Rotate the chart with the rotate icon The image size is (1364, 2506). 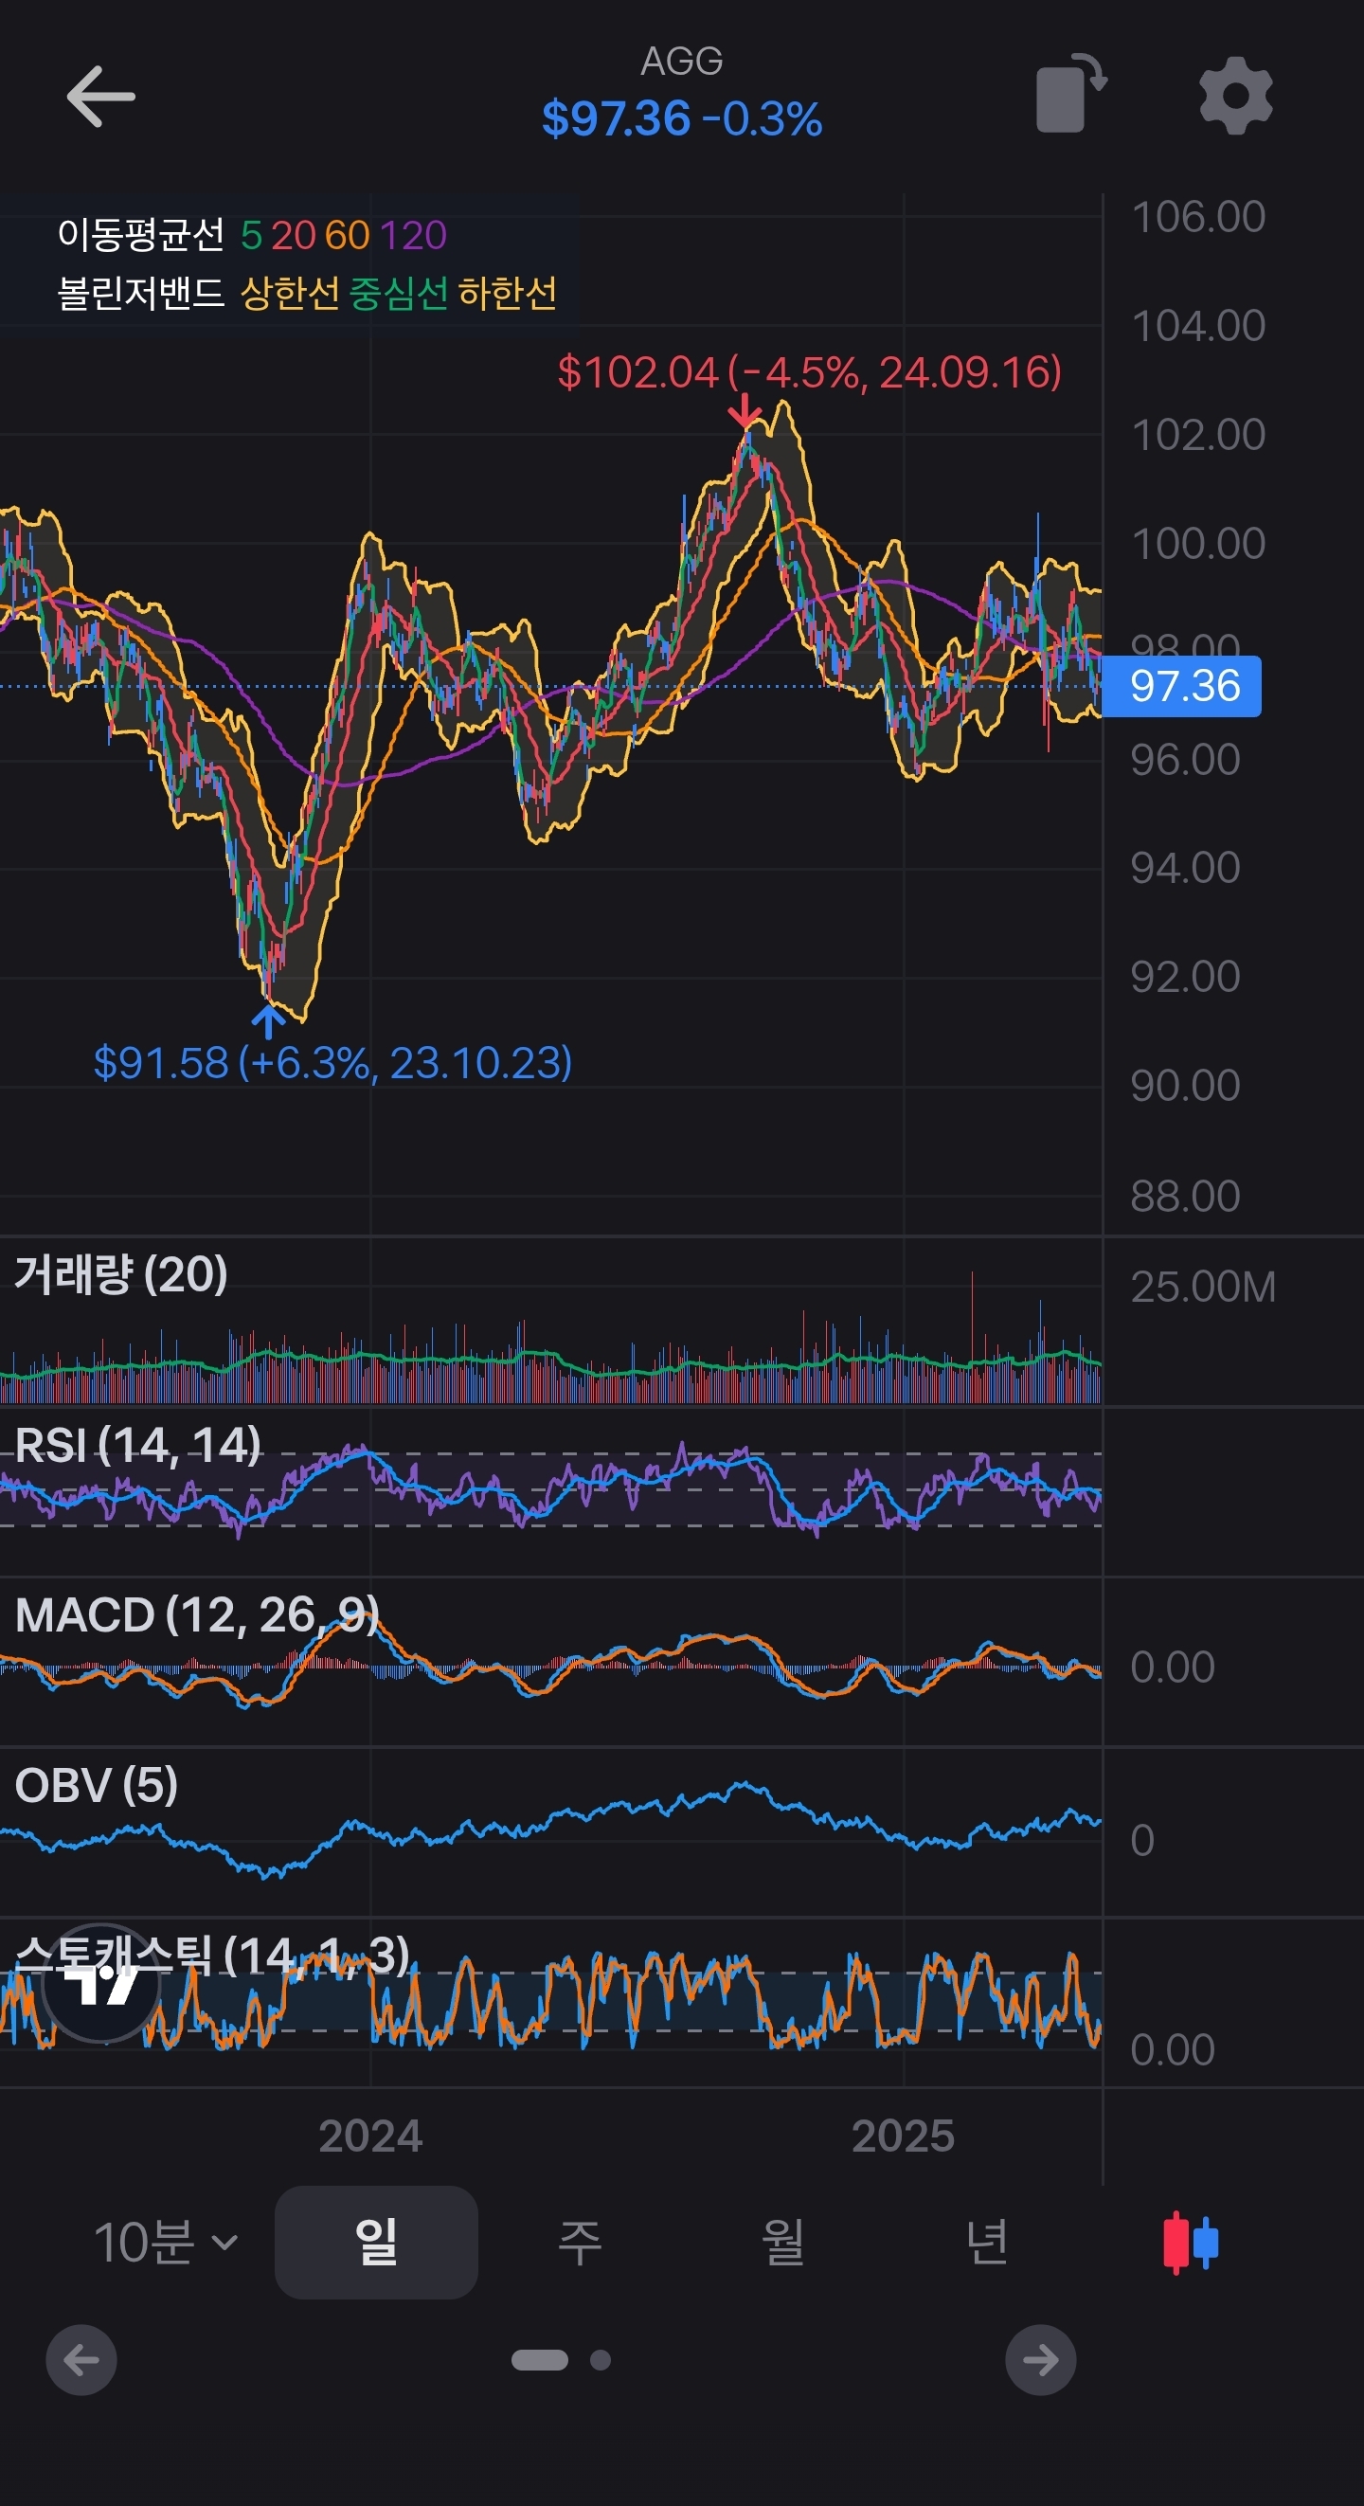pyautogui.click(x=1071, y=93)
